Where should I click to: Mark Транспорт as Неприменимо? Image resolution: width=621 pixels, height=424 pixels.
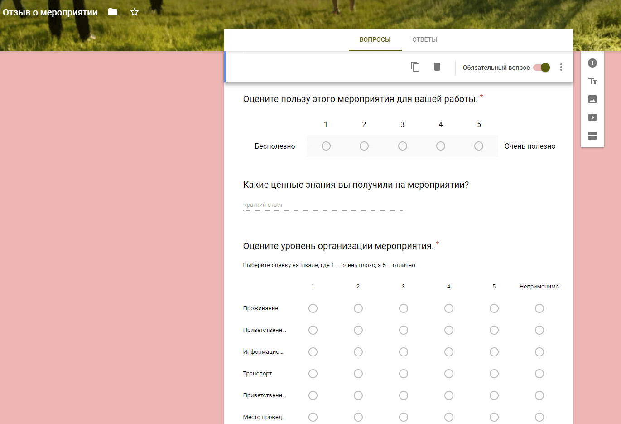(539, 374)
